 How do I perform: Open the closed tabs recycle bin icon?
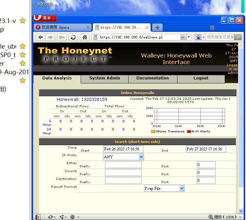(212, 28)
